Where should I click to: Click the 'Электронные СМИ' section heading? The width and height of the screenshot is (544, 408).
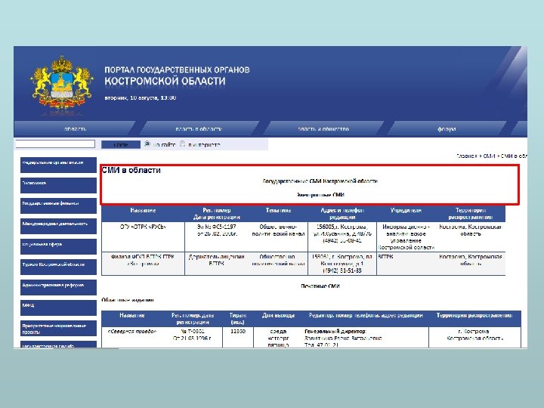320,195
